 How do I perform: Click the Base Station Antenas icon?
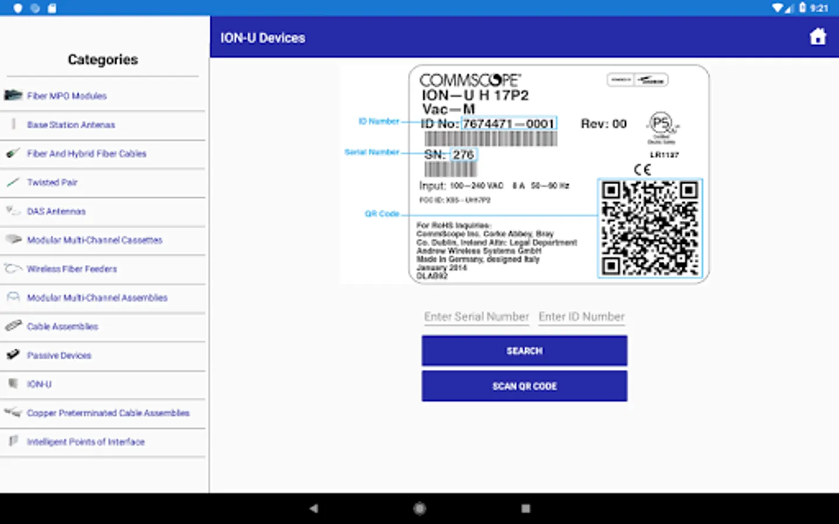click(x=13, y=124)
